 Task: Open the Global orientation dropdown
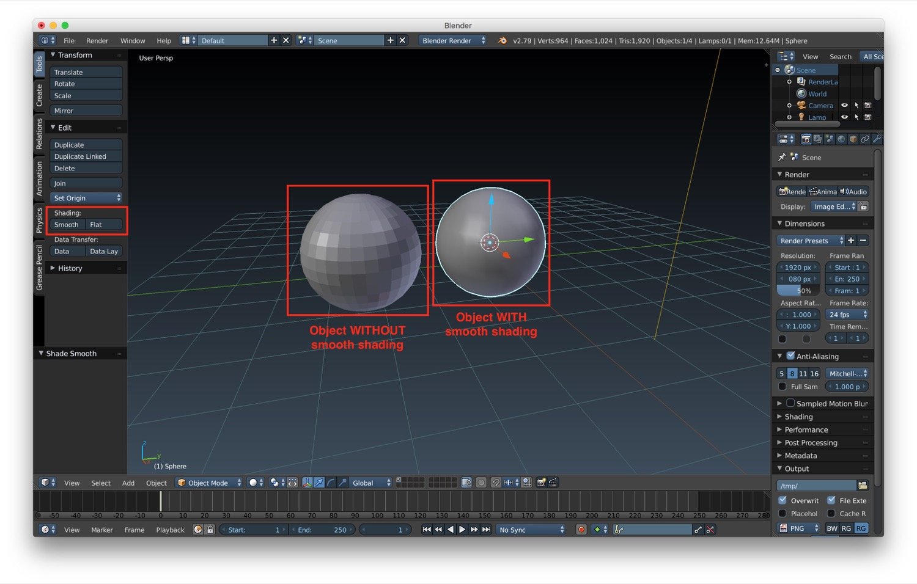point(370,483)
